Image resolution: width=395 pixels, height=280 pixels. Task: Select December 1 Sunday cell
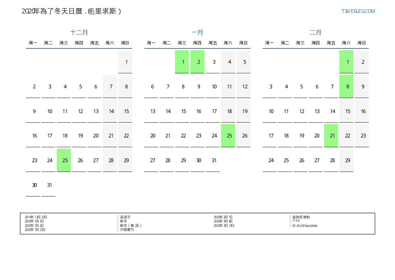click(x=125, y=62)
